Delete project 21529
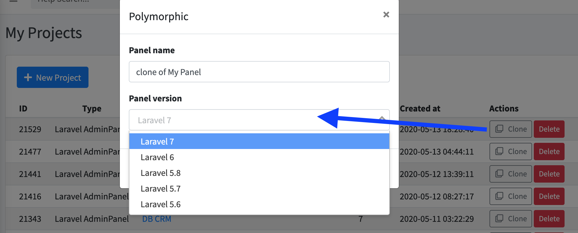 pyautogui.click(x=549, y=129)
